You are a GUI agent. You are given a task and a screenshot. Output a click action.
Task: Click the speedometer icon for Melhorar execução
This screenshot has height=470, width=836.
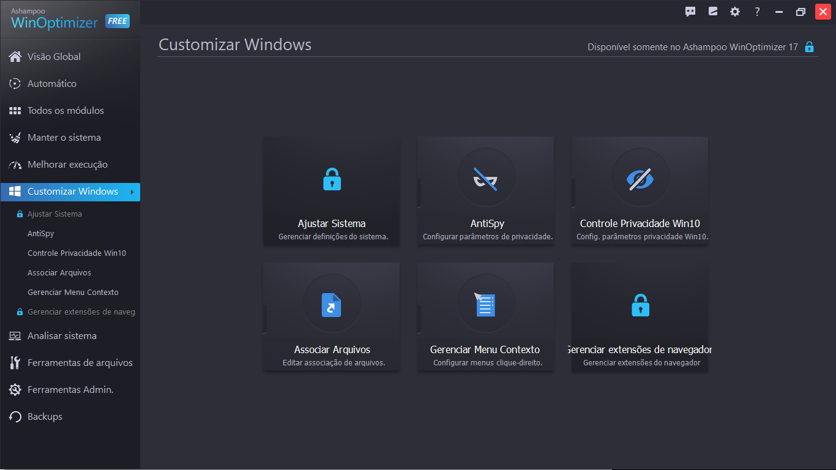point(15,165)
